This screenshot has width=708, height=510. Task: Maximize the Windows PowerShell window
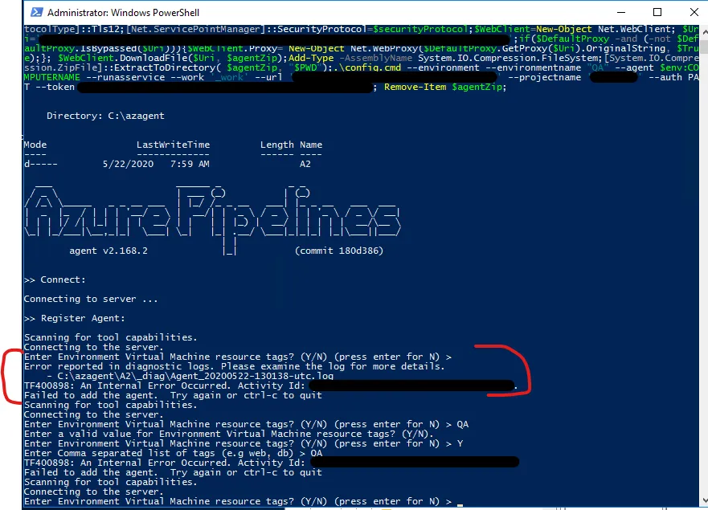[x=657, y=12]
